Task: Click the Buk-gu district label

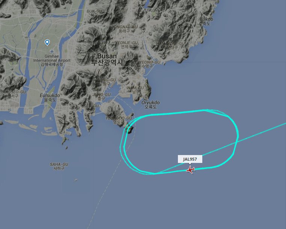Action: [94, 13]
